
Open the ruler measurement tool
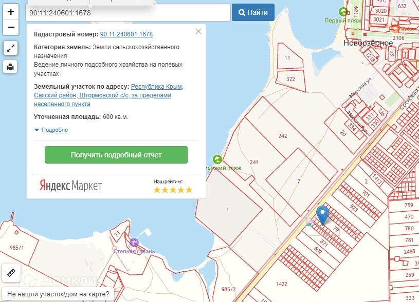[x=11, y=273]
